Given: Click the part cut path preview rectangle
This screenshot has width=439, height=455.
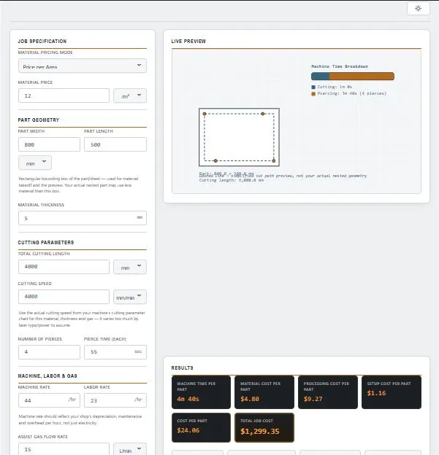Looking at the screenshot, I should [239, 137].
